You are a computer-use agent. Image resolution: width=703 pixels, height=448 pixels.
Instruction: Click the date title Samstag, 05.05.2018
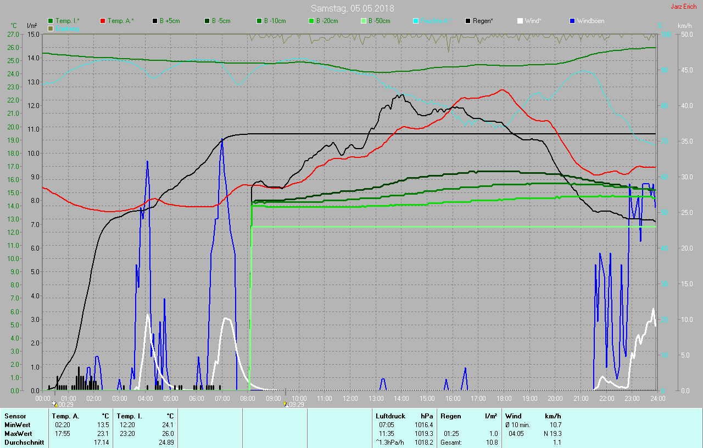(x=352, y=8)
